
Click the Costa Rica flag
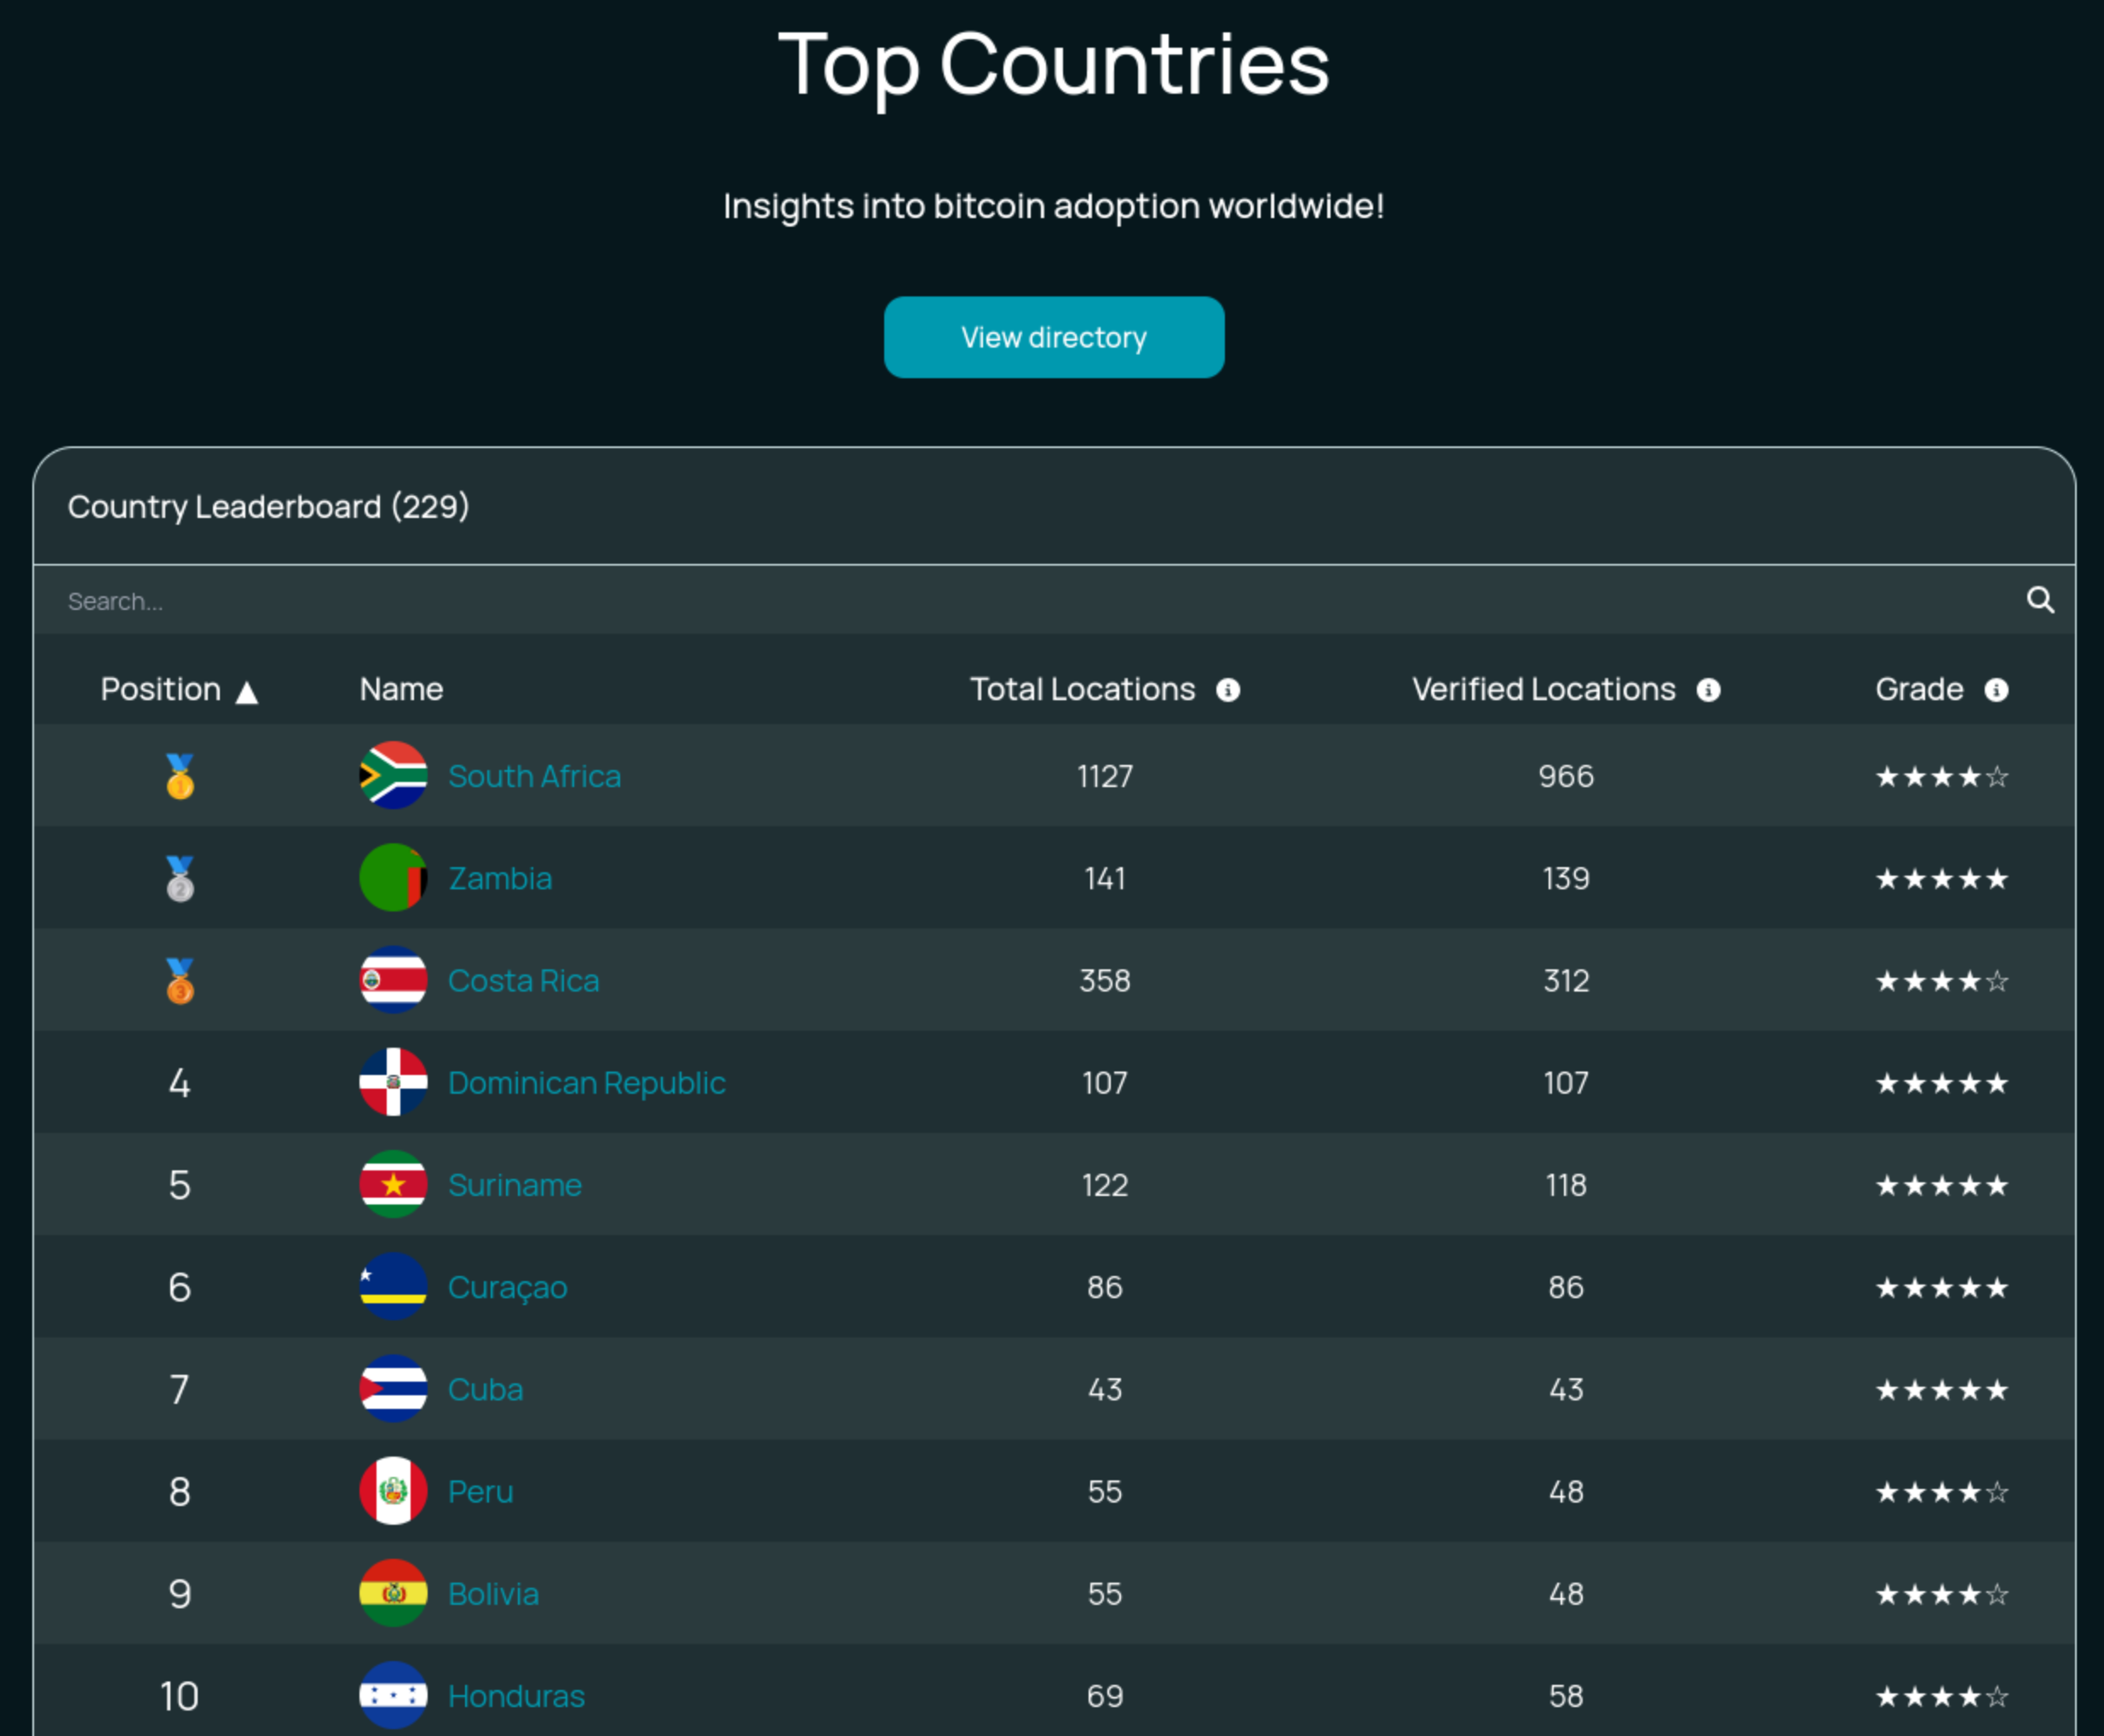point(393,979)
